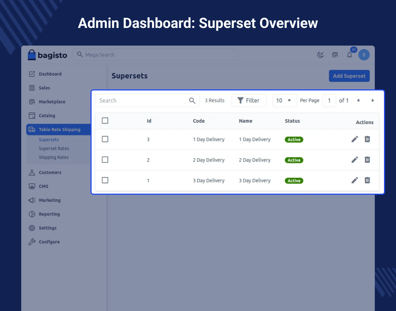This screenshot has height=311, width=396.
Task: Click the Add Superset button
Action: (349, 76)
